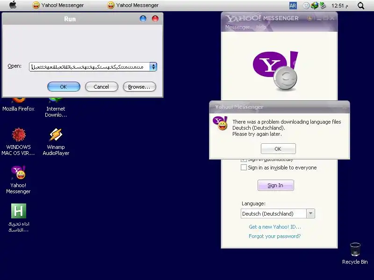Open the Apple logo menu

point(13,5)
